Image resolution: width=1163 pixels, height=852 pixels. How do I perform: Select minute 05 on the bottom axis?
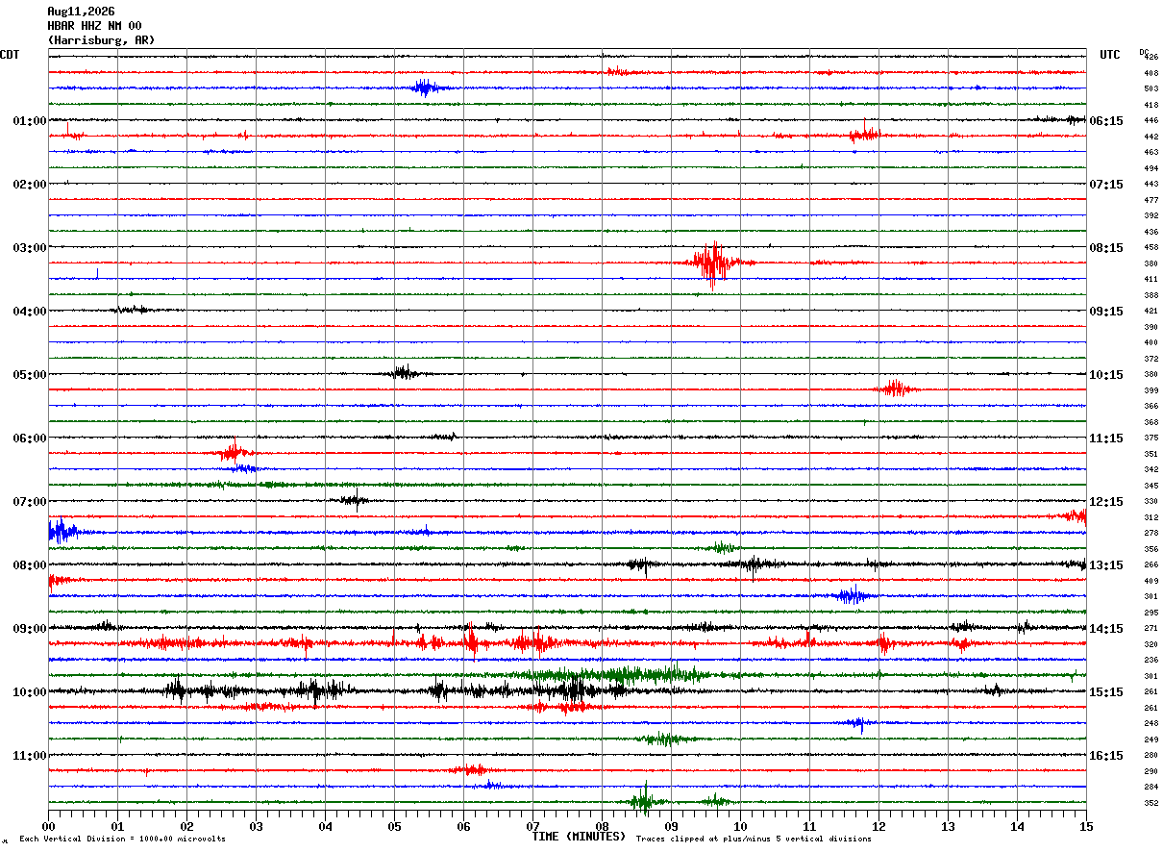(394, 826)
